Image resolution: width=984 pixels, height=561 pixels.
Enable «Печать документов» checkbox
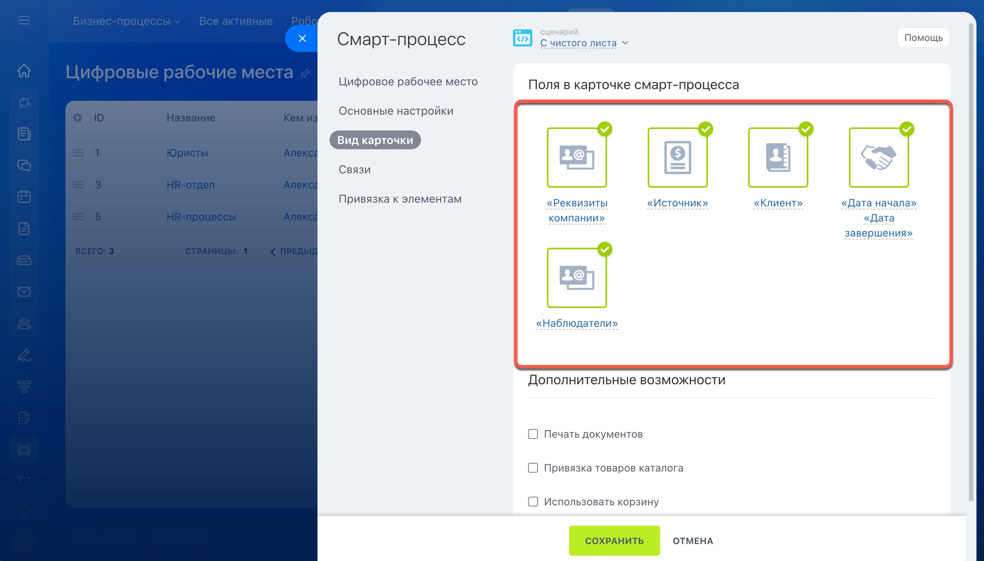[533, 434]
